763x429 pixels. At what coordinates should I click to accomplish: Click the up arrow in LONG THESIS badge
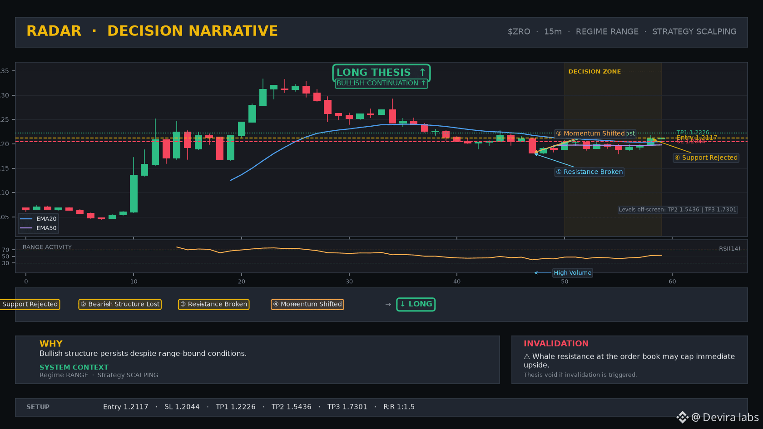pyautogui.click(x=422, y=72)
